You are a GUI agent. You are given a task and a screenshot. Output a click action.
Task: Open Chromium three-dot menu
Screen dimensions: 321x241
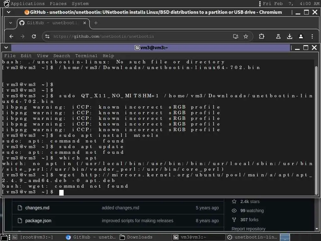coord(312,36)
